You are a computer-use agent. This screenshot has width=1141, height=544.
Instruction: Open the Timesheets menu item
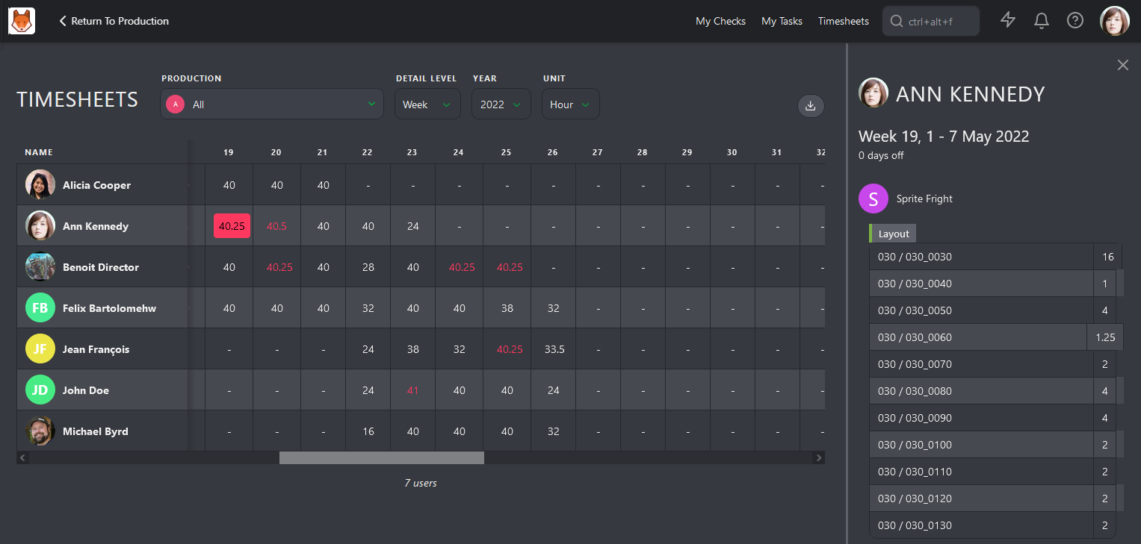click(x=844, y=21)
